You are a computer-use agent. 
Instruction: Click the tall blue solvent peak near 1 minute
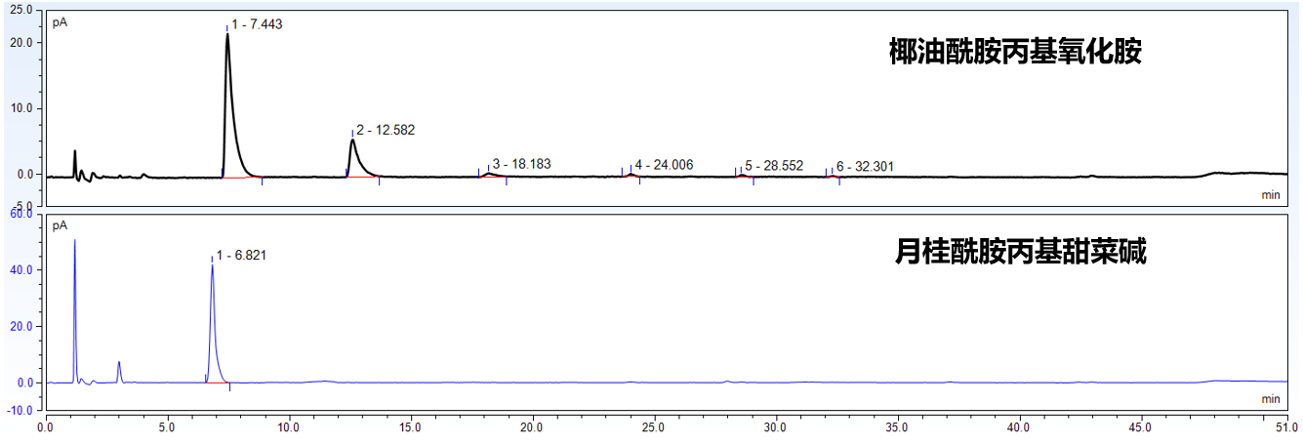[x=75, y=242]
